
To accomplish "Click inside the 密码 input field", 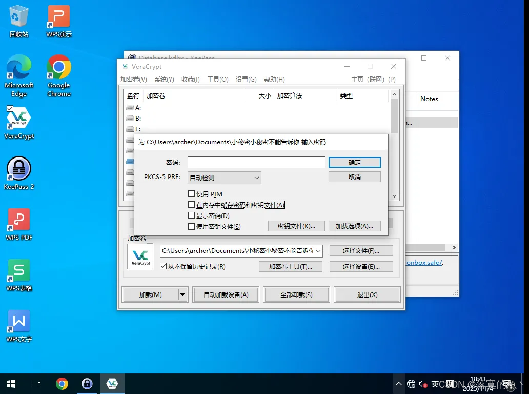I will pos(256,162).
